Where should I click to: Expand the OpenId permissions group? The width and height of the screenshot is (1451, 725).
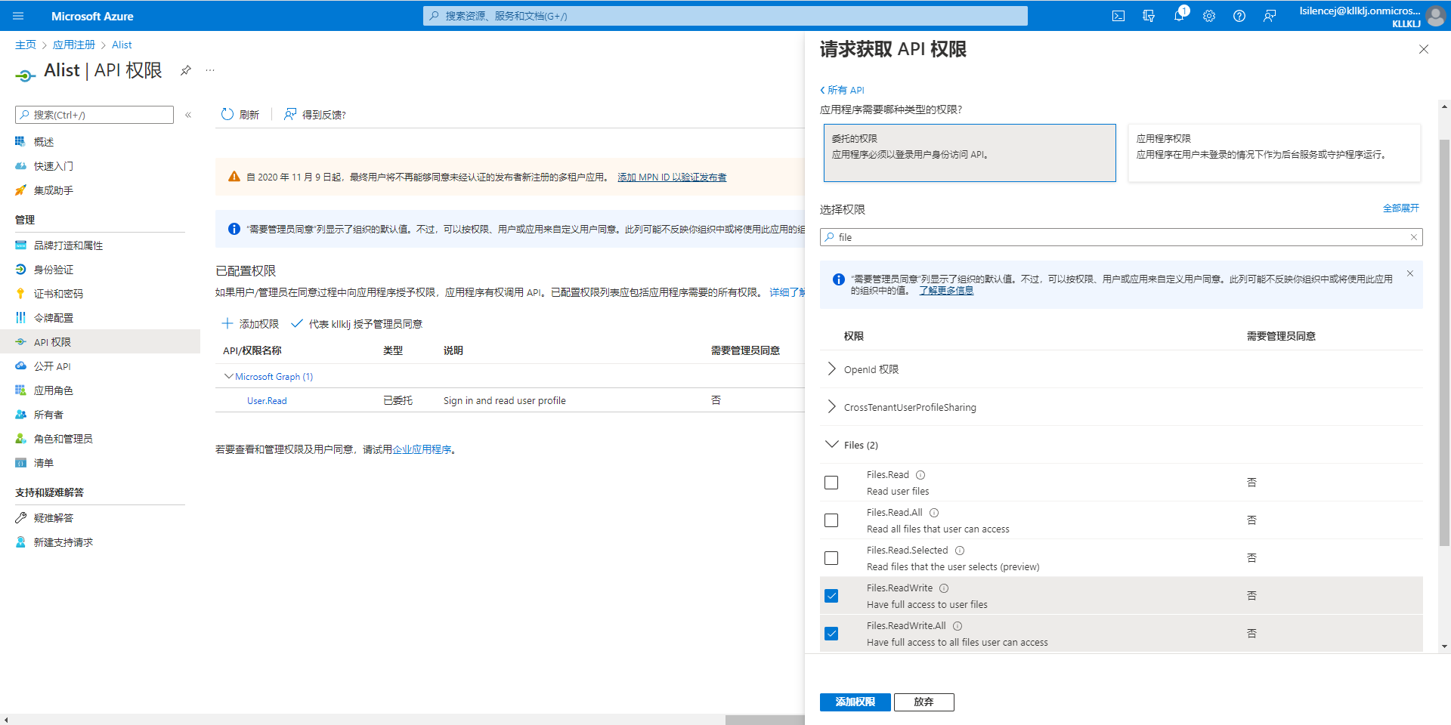[832, 369]
